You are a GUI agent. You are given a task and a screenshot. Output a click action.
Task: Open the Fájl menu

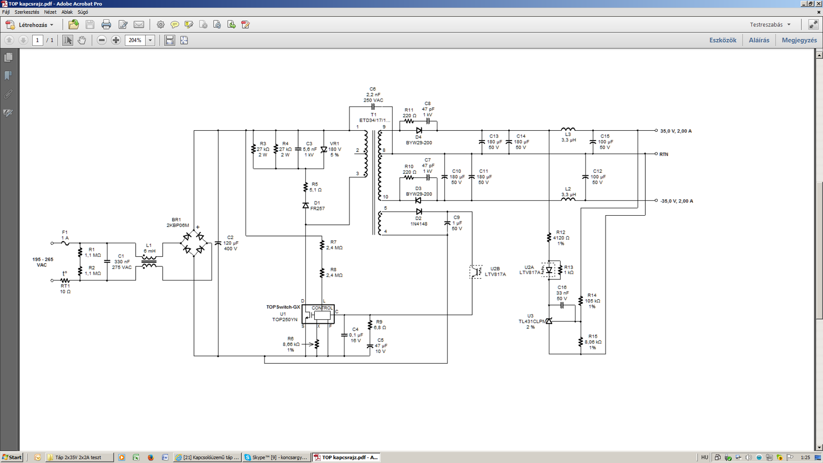tap(6, 12)
